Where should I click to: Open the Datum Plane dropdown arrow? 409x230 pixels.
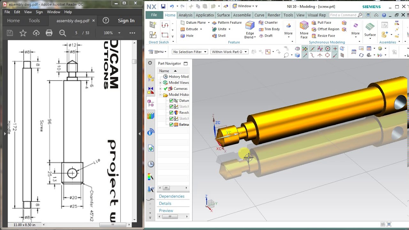coord(209,23)
